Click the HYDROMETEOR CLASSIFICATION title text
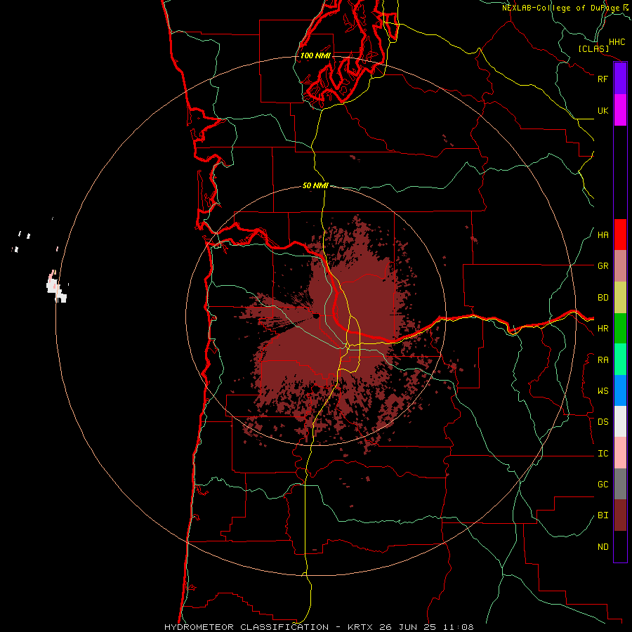The width and height of the screenshot is (632, 632). click(246, 627)
